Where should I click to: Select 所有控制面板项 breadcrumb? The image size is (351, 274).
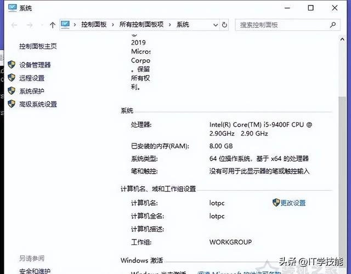(x=141, y=24)
